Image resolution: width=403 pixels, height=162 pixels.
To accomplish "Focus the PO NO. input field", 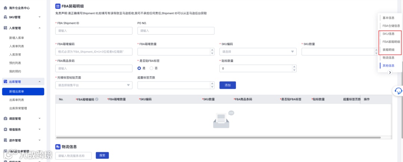I will tap(176, 31).
